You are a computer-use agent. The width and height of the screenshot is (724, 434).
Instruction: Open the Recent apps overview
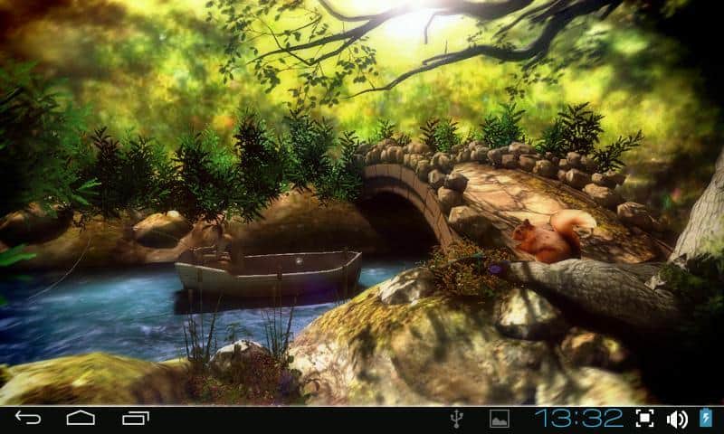(x=136, y=418)
